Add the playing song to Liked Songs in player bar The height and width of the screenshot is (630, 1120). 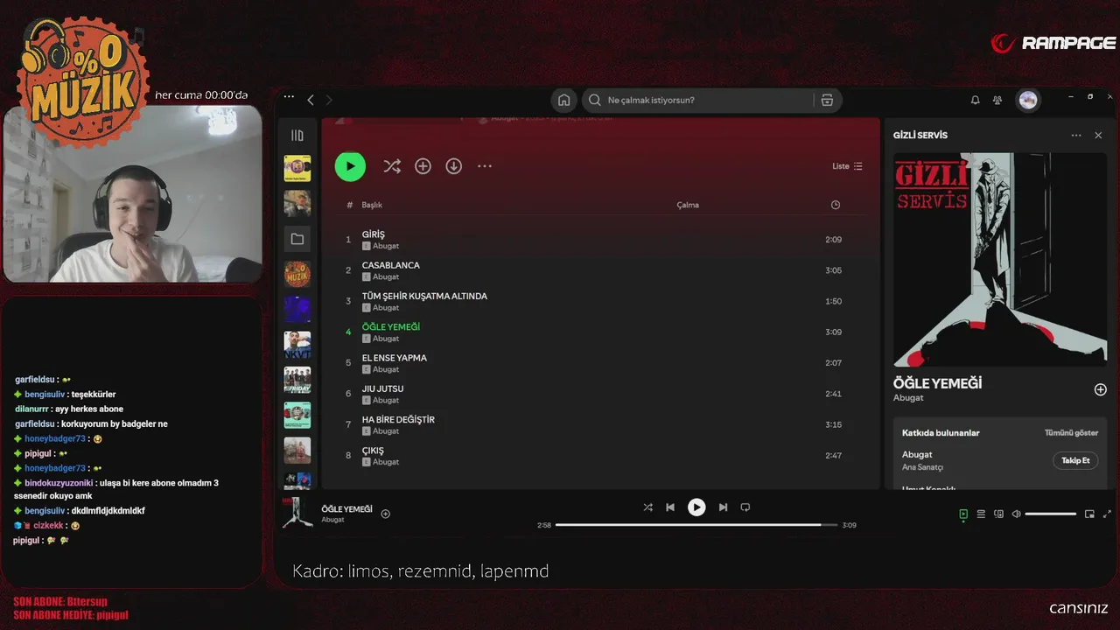385,514
